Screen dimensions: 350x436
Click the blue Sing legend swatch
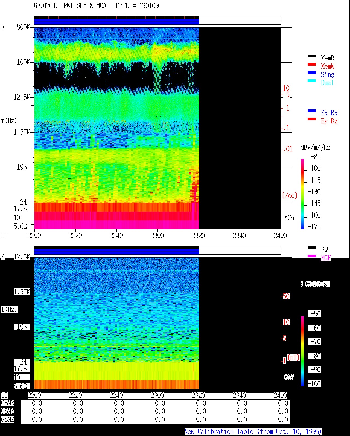click(312, 73)
